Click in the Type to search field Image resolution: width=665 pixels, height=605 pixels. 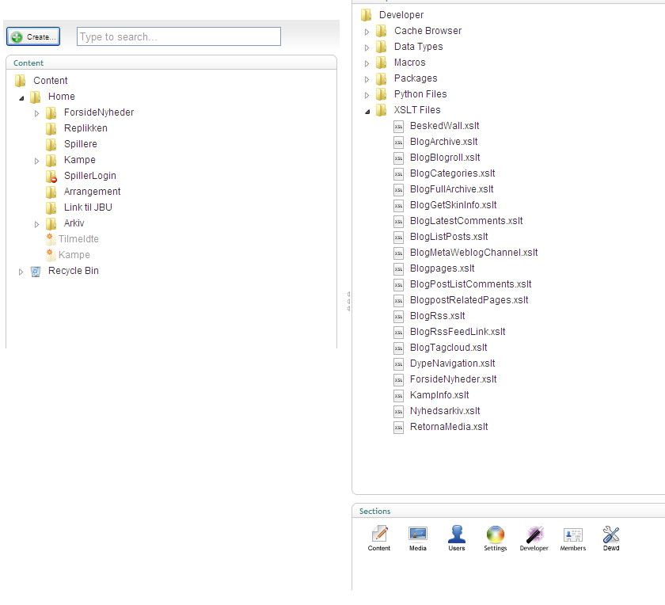coord(179,36)
